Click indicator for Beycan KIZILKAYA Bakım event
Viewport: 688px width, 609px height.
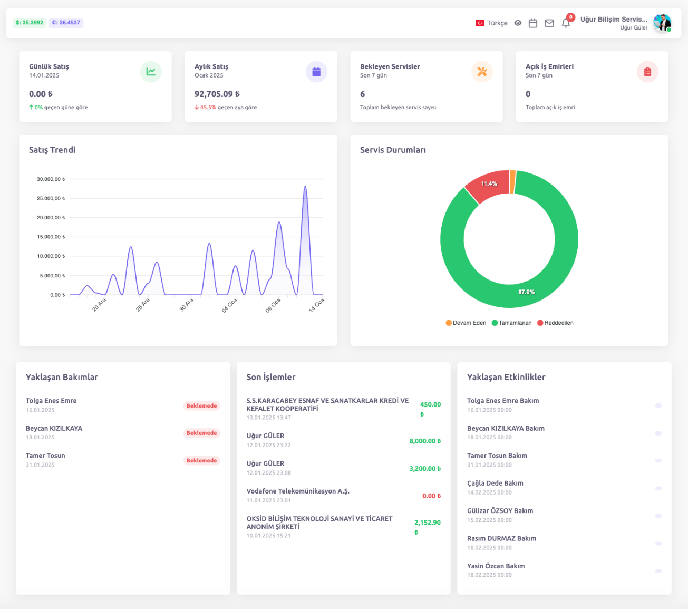[658, 433]
